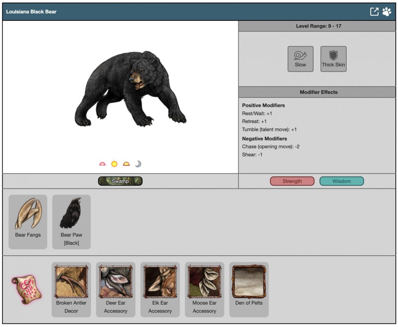Open the Bear Fangs item
The image size is (398, 327).
[x=28, y=222]
